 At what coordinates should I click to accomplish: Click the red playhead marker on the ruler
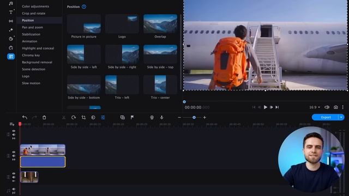point(20,124)
